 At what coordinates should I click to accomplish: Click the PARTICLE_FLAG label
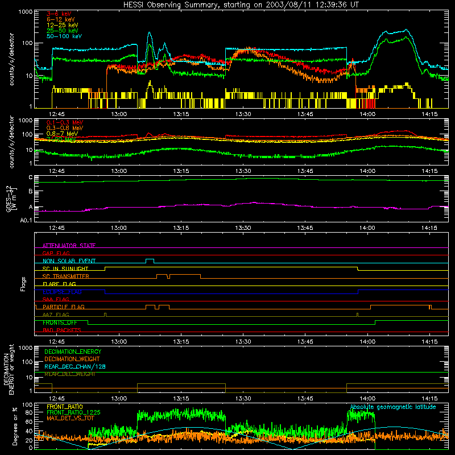[x=64, y=307]
